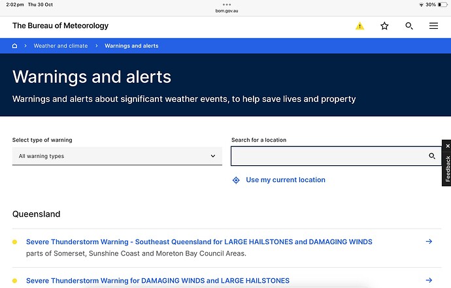Click the crosshair current location icon
Screen dimensions: 451x288
(236, 180)
